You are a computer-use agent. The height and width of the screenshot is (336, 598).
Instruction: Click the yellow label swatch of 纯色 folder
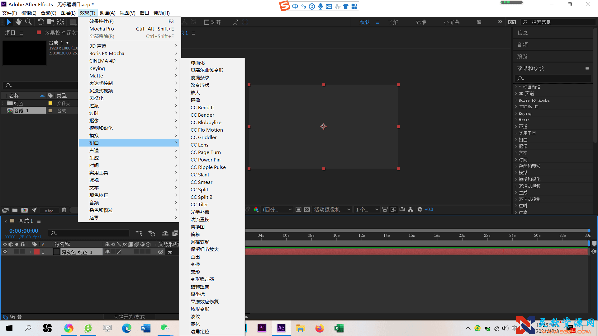point(50,103)
